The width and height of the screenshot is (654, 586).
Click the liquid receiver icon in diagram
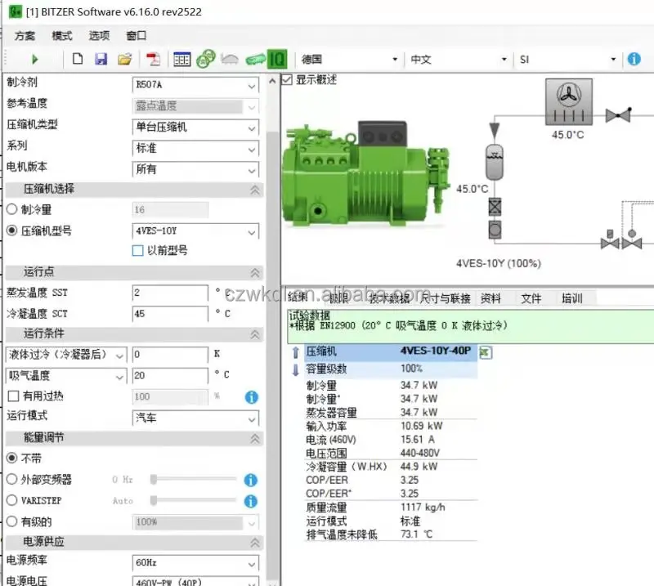coord(495,162)
